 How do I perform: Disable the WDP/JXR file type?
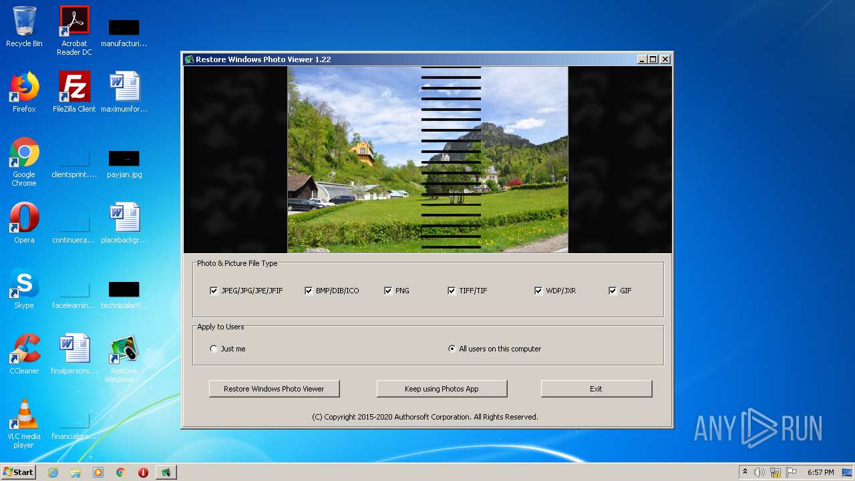tap(538, 291)
